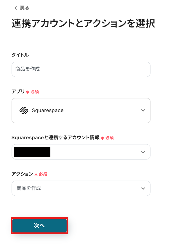Focus the タイトル text input field

81,69
